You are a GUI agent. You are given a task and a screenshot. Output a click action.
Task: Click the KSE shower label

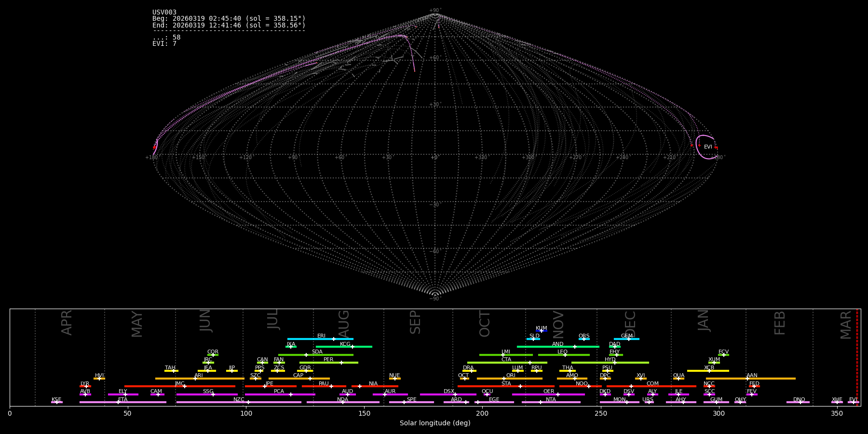(x=56, y=400)
